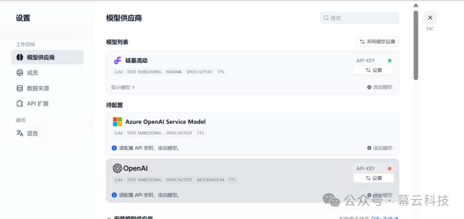Click the 设置 sliders icon in OpenAI card
The image size is (464, 219).
[x=368, y=178]
